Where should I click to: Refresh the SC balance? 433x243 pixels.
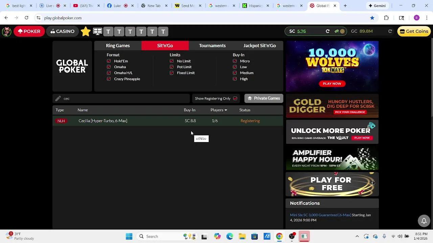click(327, 31)
